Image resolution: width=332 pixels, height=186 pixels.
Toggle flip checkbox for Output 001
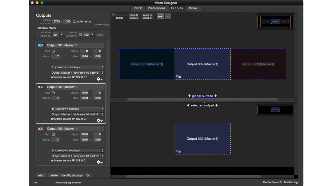click(53, 51)
